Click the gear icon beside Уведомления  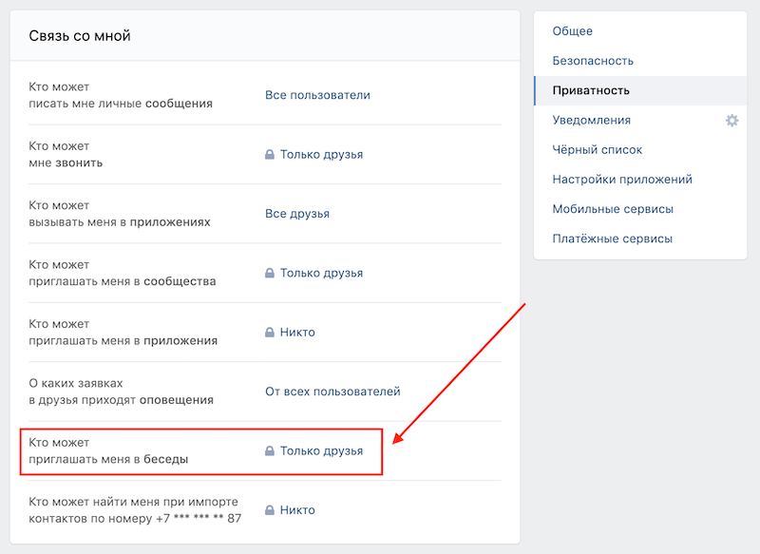click(x=731, y=120)
